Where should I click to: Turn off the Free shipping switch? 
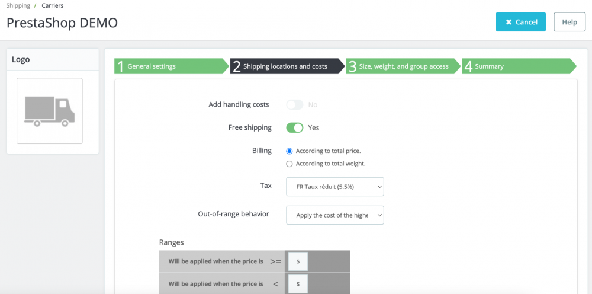pos(295,127)
